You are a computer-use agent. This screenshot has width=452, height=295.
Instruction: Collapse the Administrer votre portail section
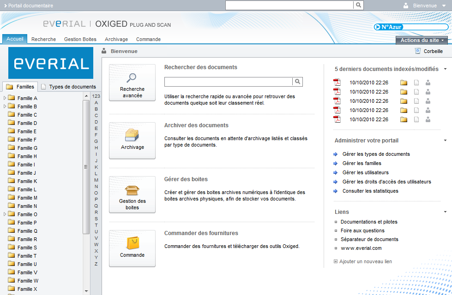pyautogui.click(x=446, y=141)
